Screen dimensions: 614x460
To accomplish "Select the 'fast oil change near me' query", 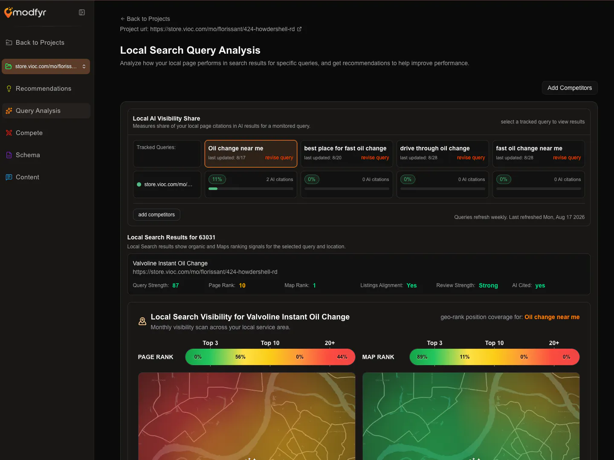I will tap(539, 154).
